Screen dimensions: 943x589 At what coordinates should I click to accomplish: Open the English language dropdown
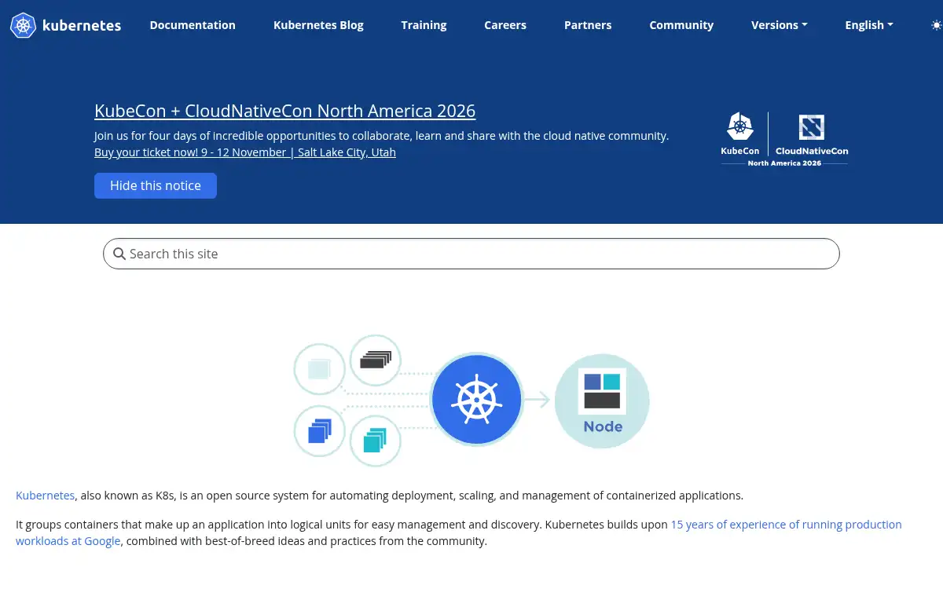(868, 25)
